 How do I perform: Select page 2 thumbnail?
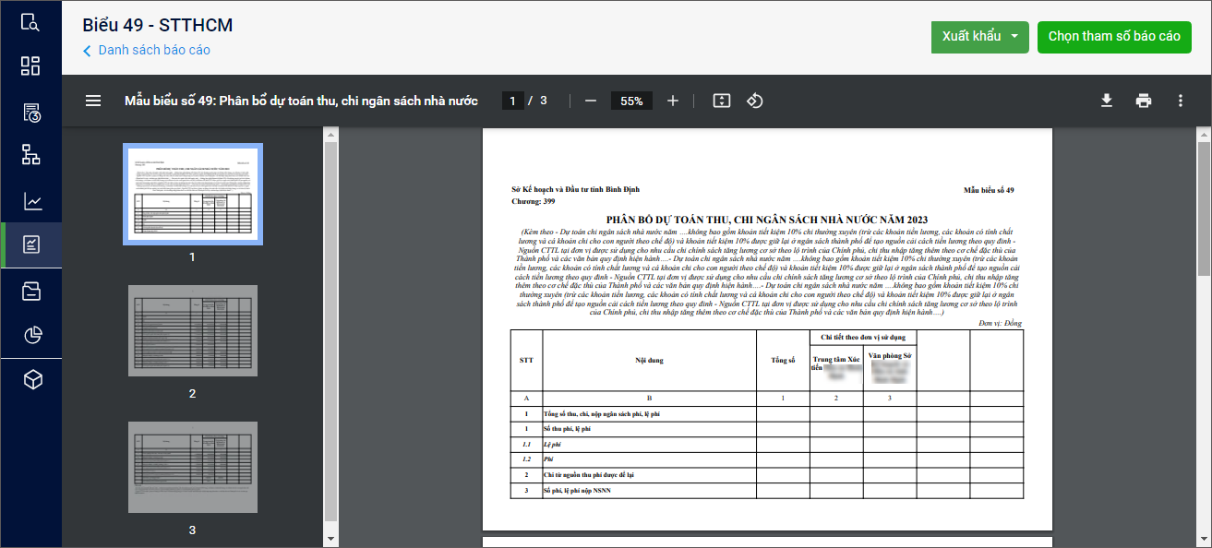[192, 330]
